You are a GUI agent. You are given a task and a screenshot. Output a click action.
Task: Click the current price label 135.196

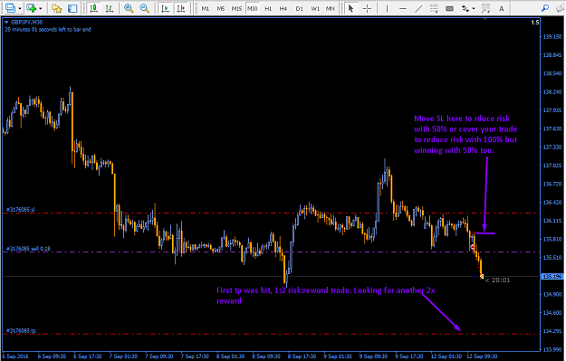click(x=552, y=277)
